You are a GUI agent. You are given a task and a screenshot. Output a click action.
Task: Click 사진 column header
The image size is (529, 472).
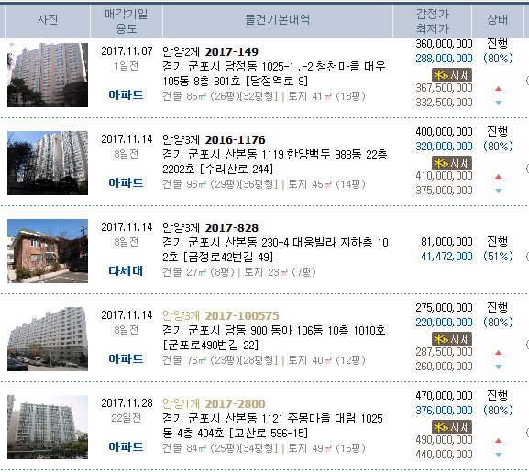tap(48, 21)
